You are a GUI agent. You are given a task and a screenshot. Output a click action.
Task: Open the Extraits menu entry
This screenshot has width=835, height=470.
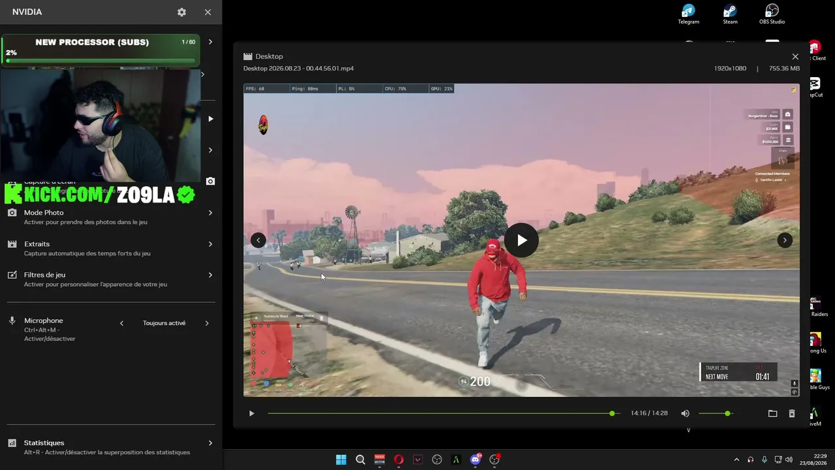click(x=111, y=248)
